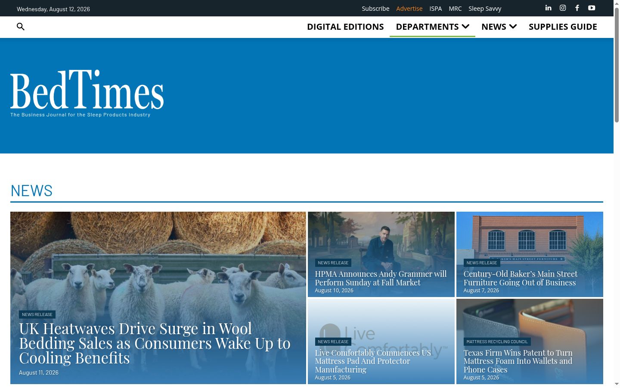
Task: Click the Advertise link
Action: (409, 9)
